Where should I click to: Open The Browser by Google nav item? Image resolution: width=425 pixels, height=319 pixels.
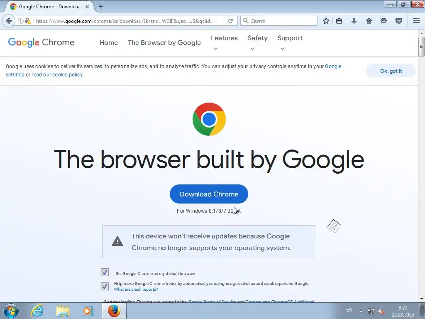click(164, 43)
